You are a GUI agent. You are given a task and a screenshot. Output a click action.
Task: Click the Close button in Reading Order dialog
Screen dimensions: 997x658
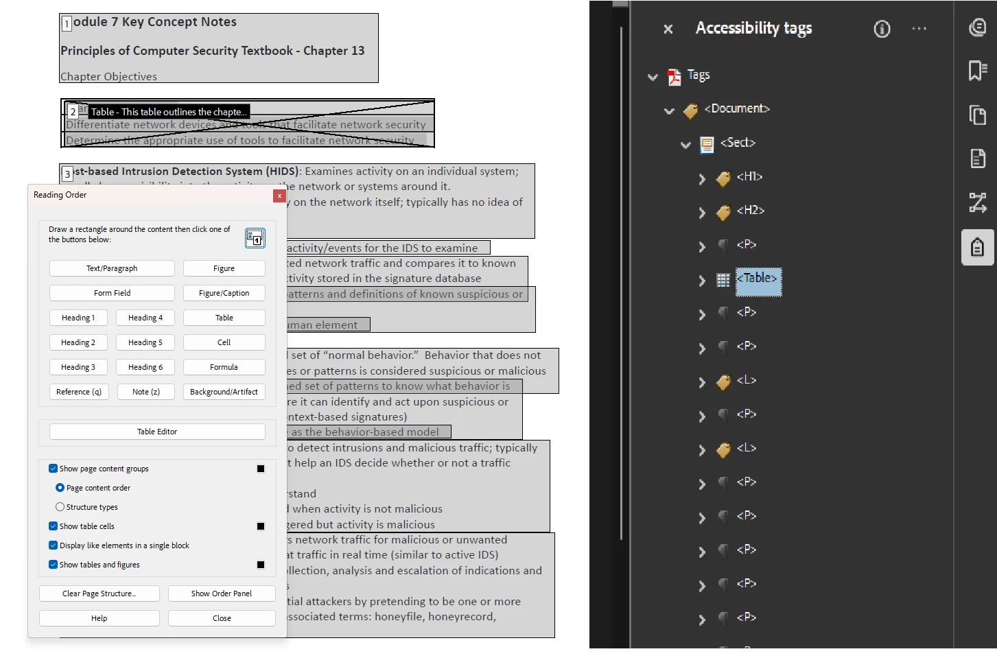(222, 618)
